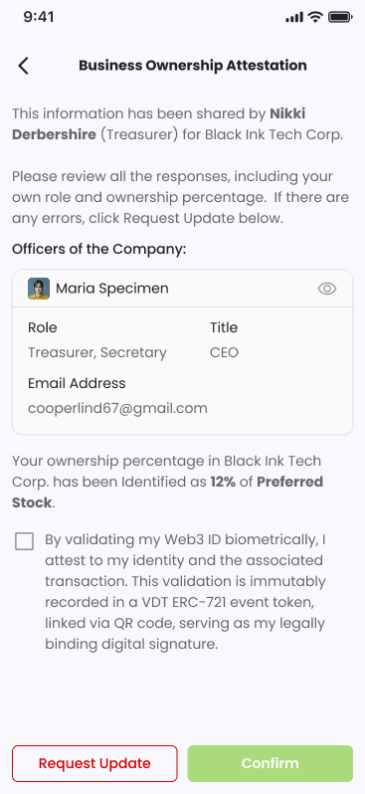The height and width of the screenshot is (794, 365).
Task: Click the Nikki Derbershire name text
Action: 159,124
